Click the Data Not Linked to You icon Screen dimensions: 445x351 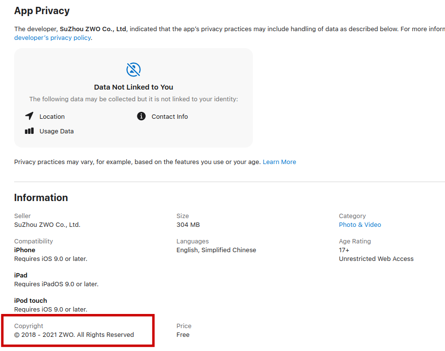pos(134,70)
